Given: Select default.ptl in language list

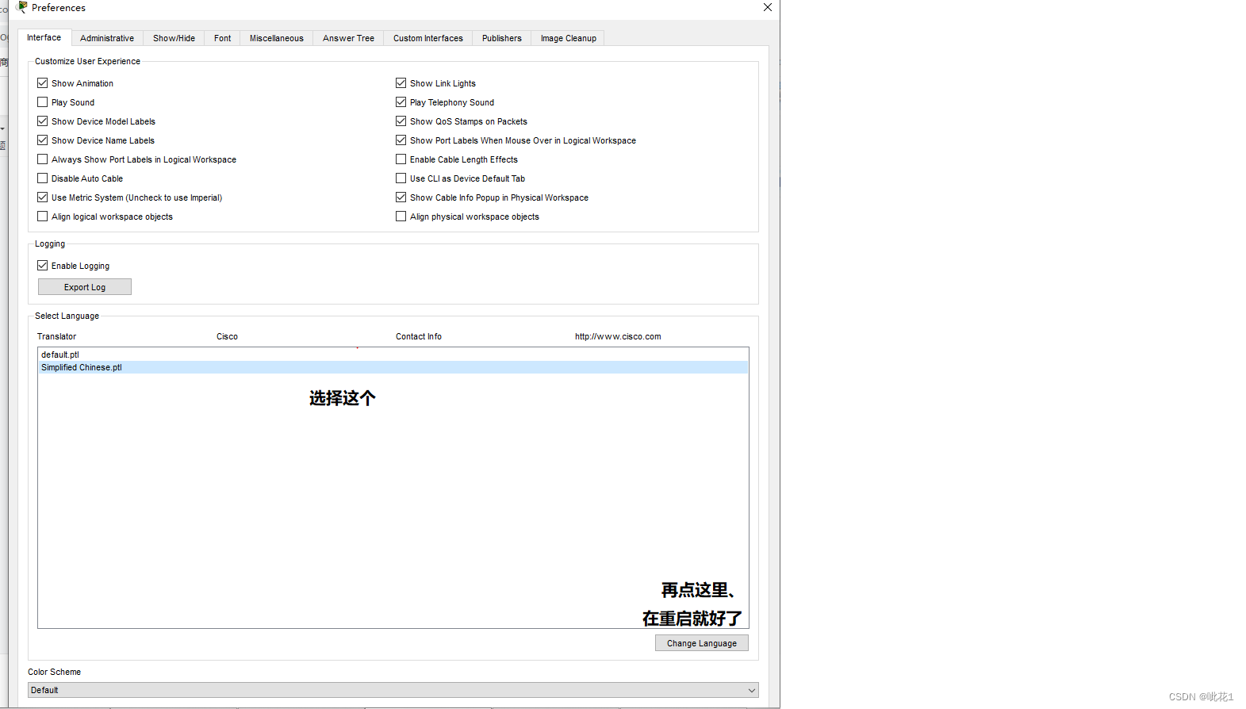Looking at the screenshot, I should (393, 354).
